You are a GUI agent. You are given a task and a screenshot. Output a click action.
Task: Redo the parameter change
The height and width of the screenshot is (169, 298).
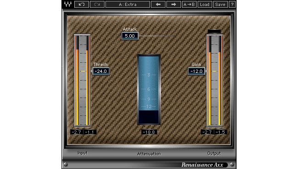(97, 5)
